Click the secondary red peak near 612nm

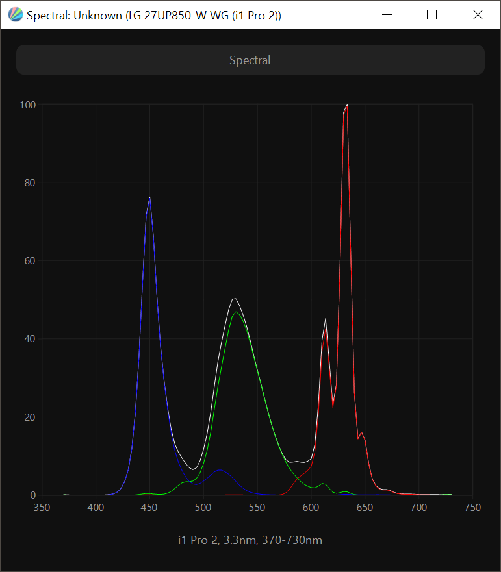[326, 319]
